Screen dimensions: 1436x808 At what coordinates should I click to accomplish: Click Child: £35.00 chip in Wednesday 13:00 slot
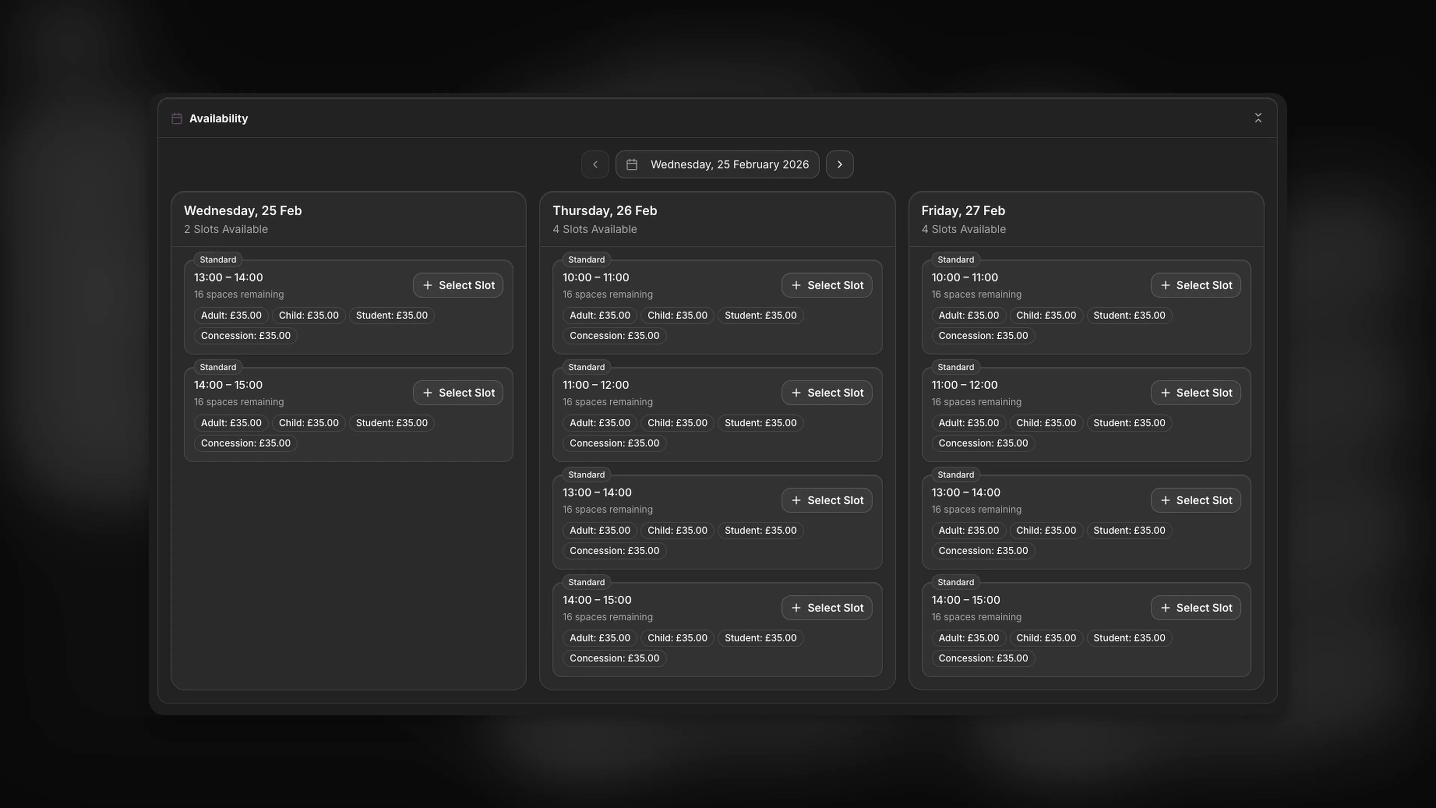309,316
